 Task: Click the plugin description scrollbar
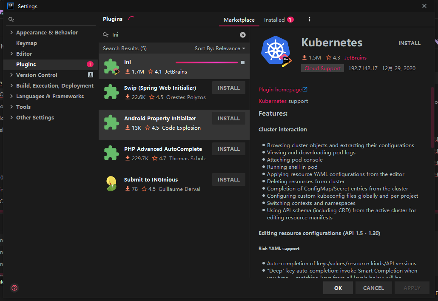432,117
